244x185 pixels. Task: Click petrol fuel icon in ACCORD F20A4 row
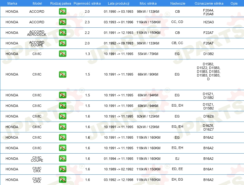tap(62, 12)
